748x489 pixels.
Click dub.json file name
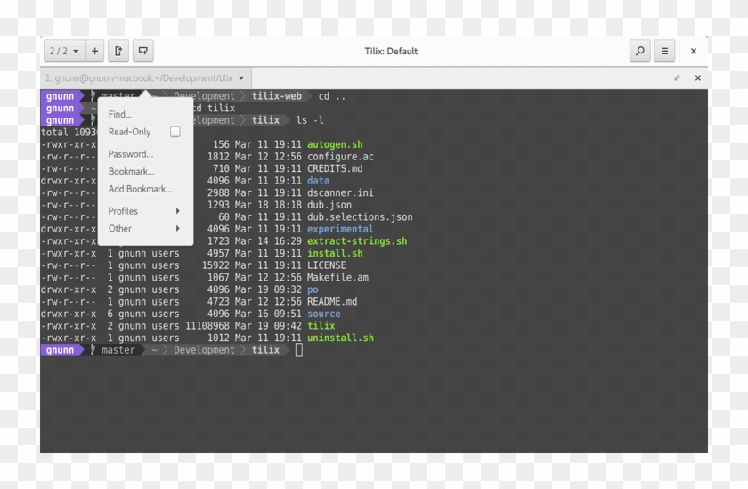pos(329,205)
